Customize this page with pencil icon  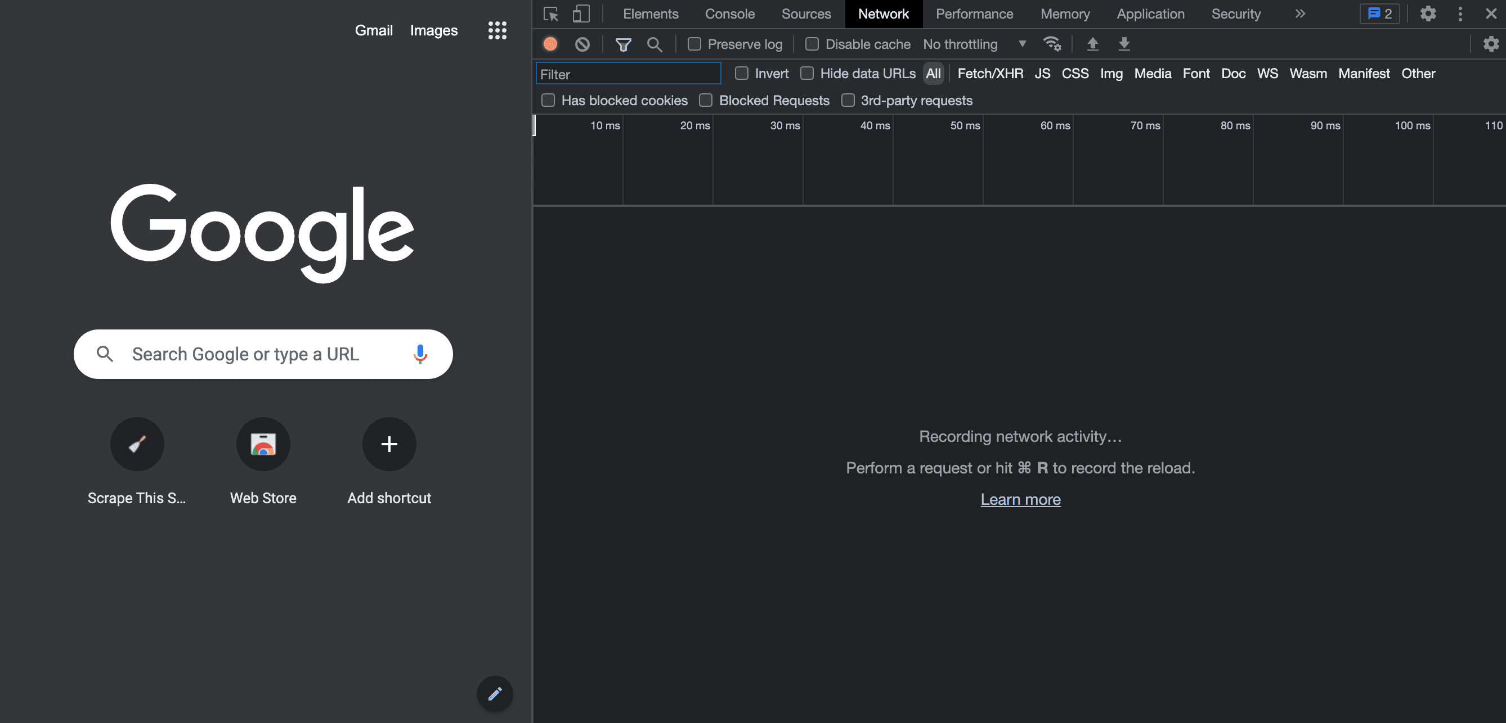tap(495, 694)
